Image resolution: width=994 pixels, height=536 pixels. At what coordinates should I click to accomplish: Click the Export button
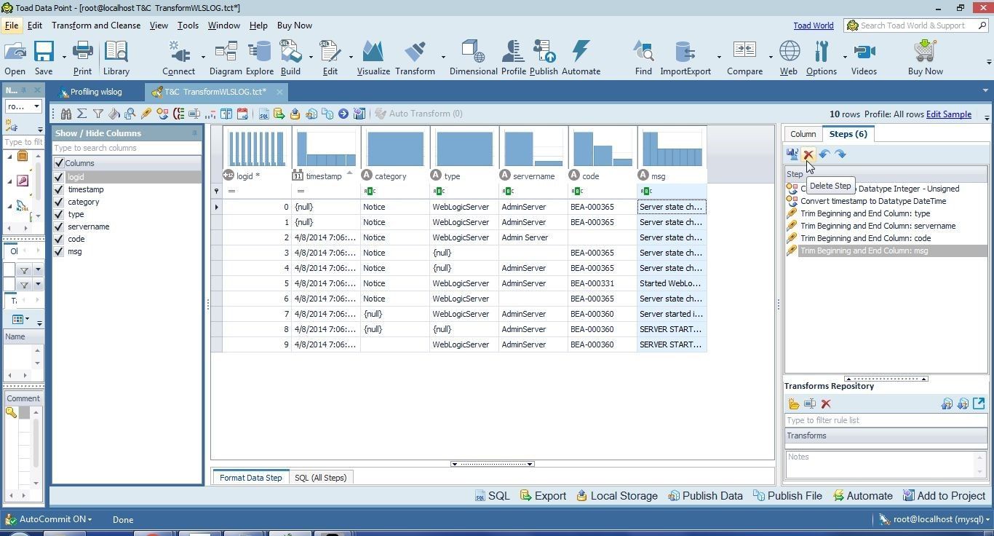pos(543,496)
